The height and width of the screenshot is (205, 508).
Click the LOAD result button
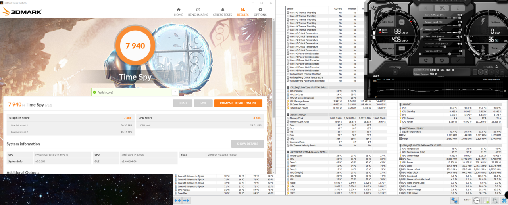coord(183,103)
